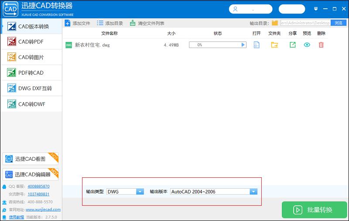Click the 清空文件列表 broom icon
This screenshot has height=221, width=349.
(133, 23)
